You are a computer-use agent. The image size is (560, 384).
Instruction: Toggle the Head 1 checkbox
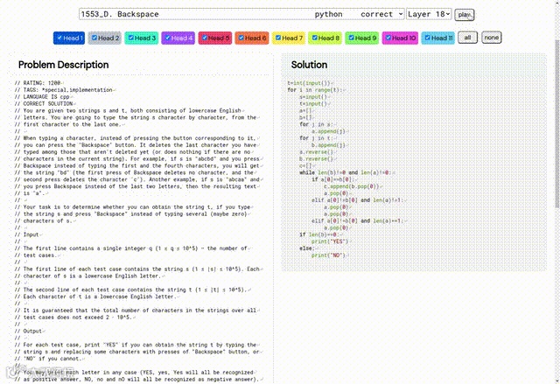[x=59, y=38]
